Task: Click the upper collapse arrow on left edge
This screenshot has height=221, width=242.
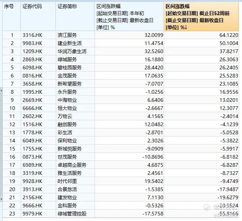Action: (1, 90)
